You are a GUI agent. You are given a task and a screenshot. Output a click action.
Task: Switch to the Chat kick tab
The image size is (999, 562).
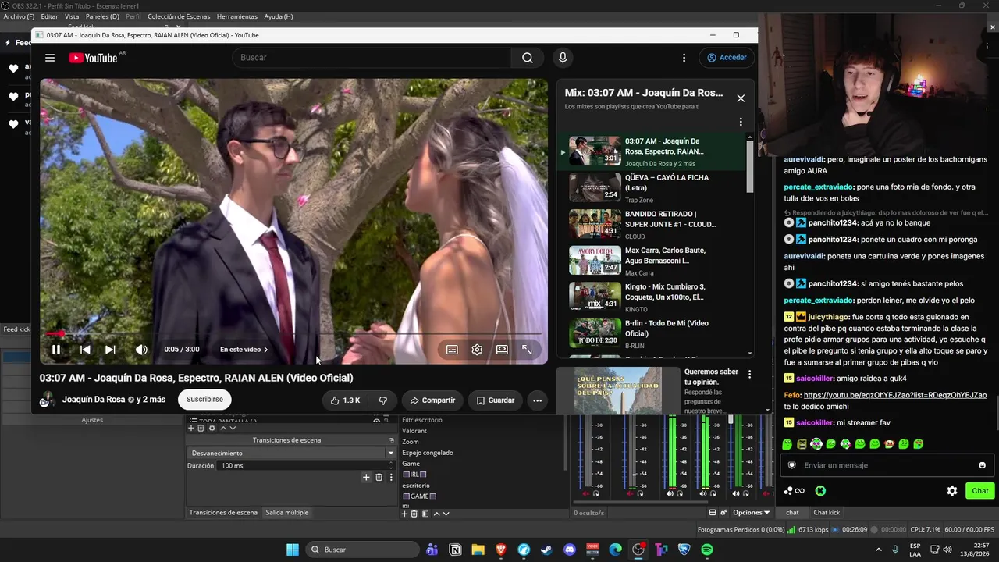tap(827, 513)
